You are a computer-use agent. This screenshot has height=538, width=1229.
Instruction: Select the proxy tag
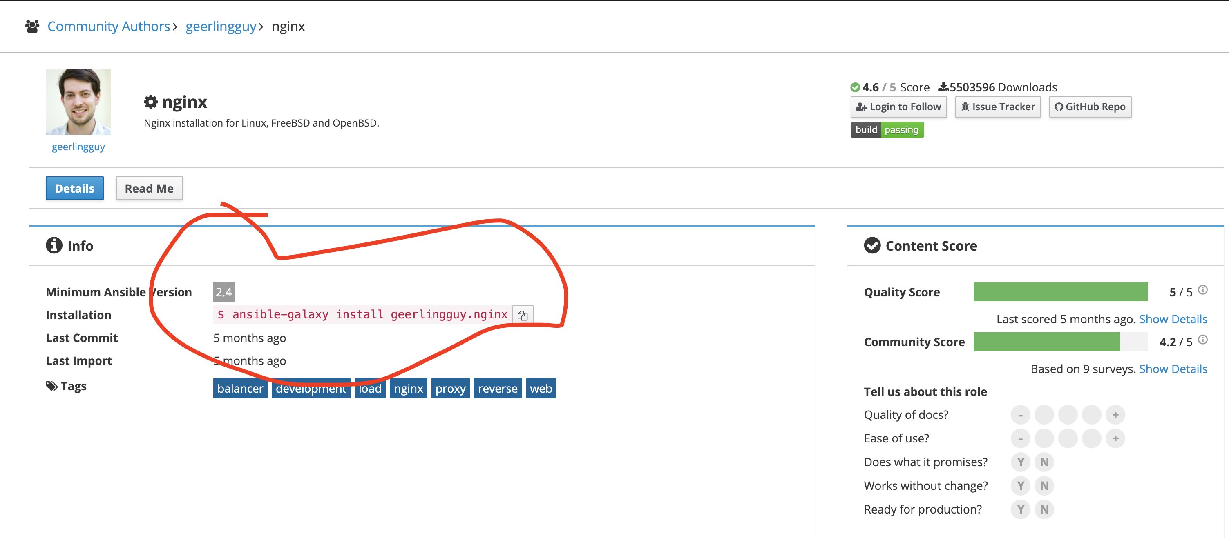[x=450, y=388]
